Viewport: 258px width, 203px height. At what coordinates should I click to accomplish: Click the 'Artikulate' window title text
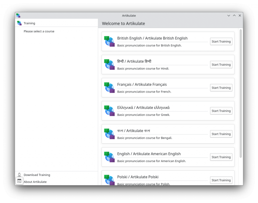tap(129, 15)
